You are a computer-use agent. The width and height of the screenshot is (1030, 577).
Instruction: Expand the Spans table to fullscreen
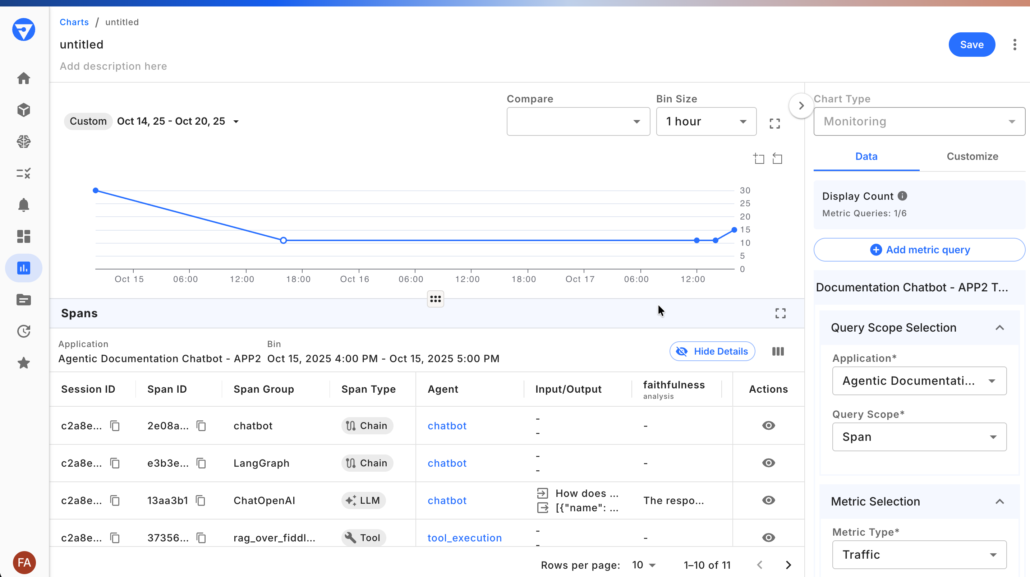(x=780, y=313)
